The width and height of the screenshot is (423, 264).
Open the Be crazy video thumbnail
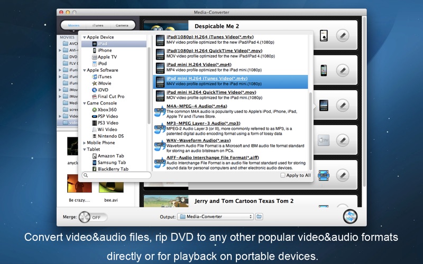tap(79, 183)
